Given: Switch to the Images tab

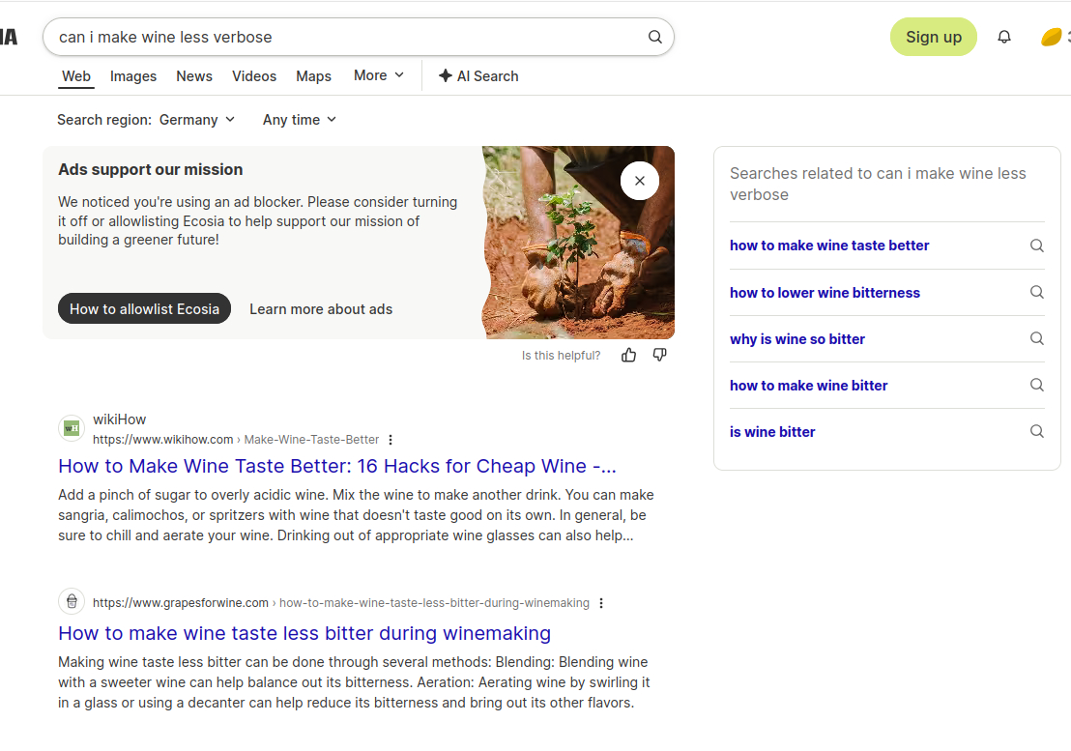Looking at the screenshot, I should [133, 76].
